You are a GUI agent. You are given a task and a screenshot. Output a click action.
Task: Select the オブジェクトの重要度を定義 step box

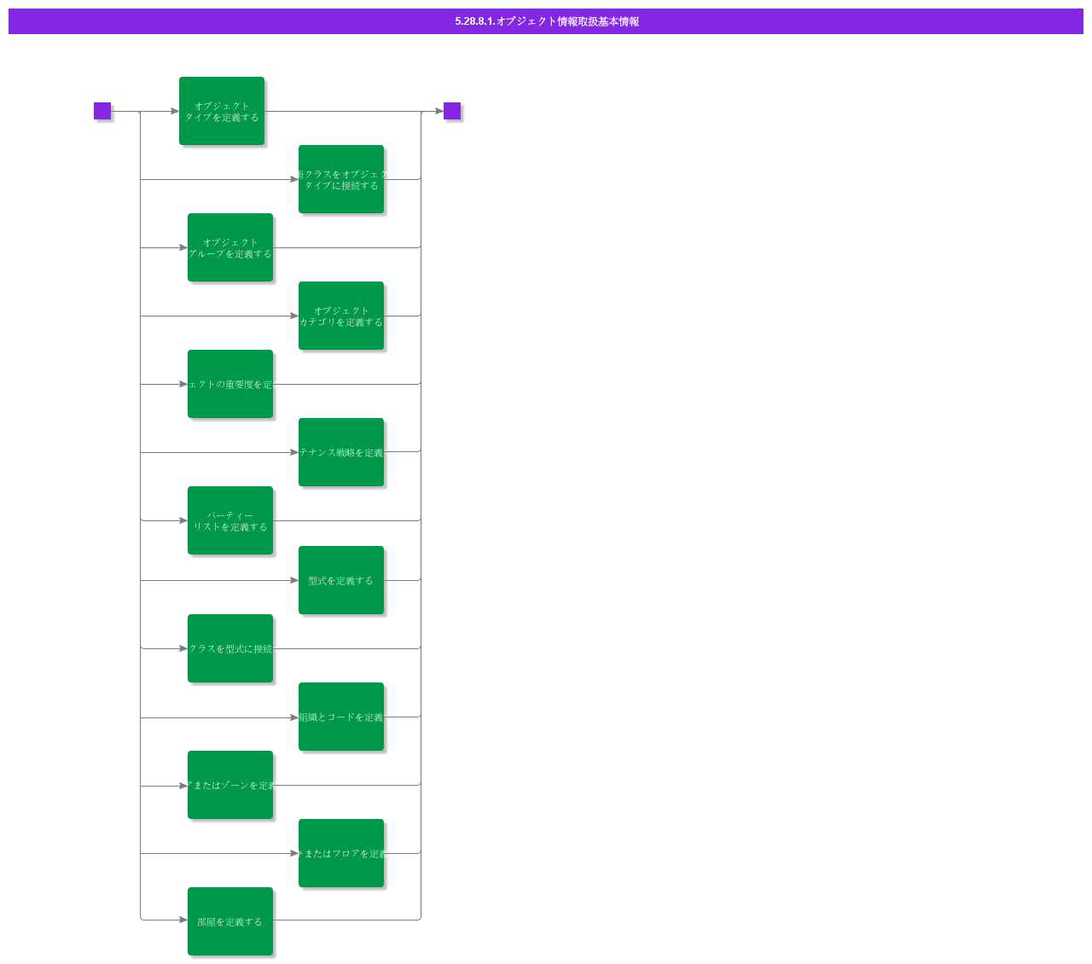point(230,384)
